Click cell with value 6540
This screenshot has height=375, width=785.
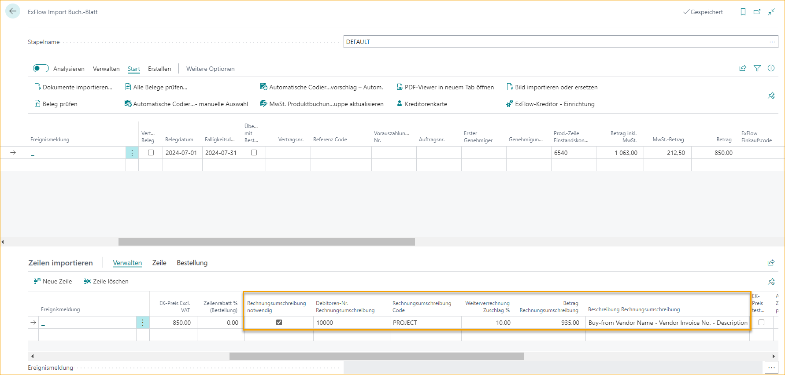pos(574,153)
